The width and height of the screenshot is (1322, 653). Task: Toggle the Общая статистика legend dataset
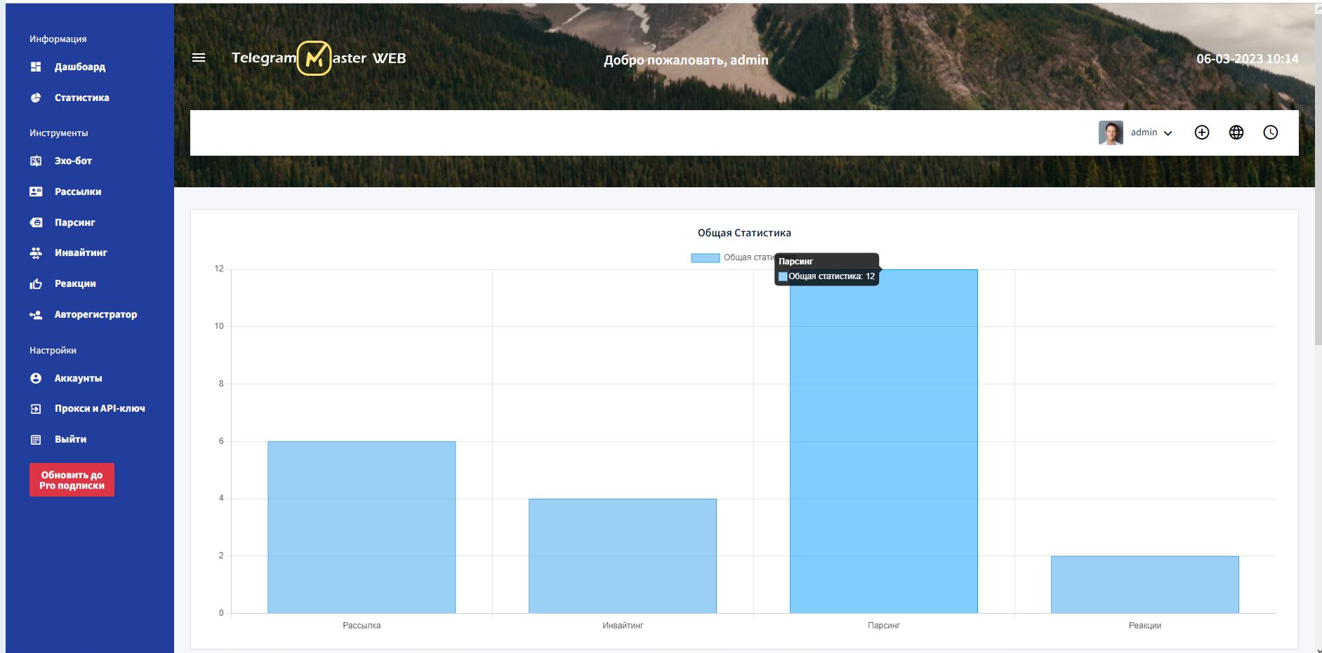(x=705, y=257)
